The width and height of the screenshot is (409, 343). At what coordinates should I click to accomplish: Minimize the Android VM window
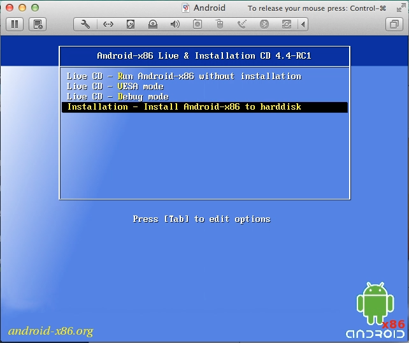point(22,8)
